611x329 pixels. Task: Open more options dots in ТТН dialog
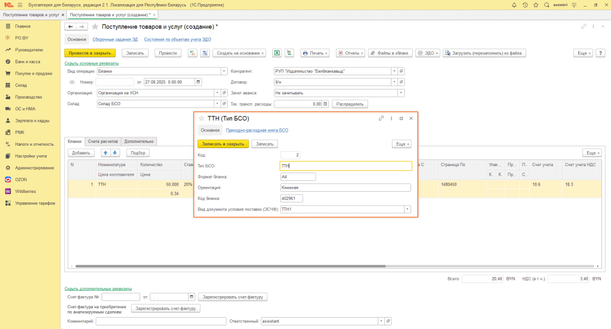tap(391, 118)
